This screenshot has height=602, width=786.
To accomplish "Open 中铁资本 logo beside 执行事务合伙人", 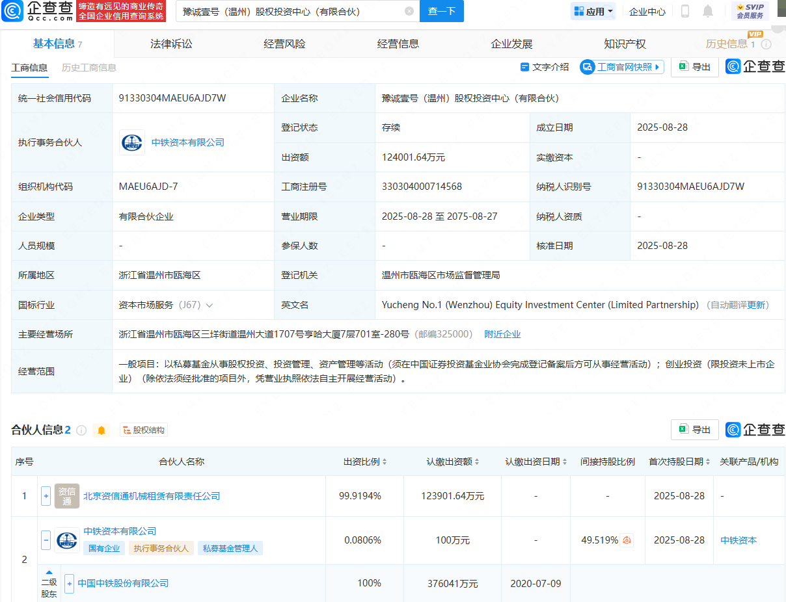I will point(132,142).
